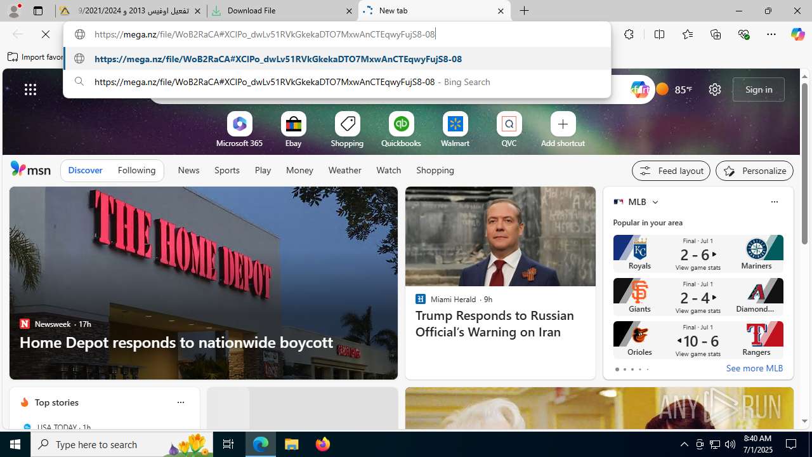Open page settings gear icon
Screen dimensions: 812x457
[x=715, y=89]
